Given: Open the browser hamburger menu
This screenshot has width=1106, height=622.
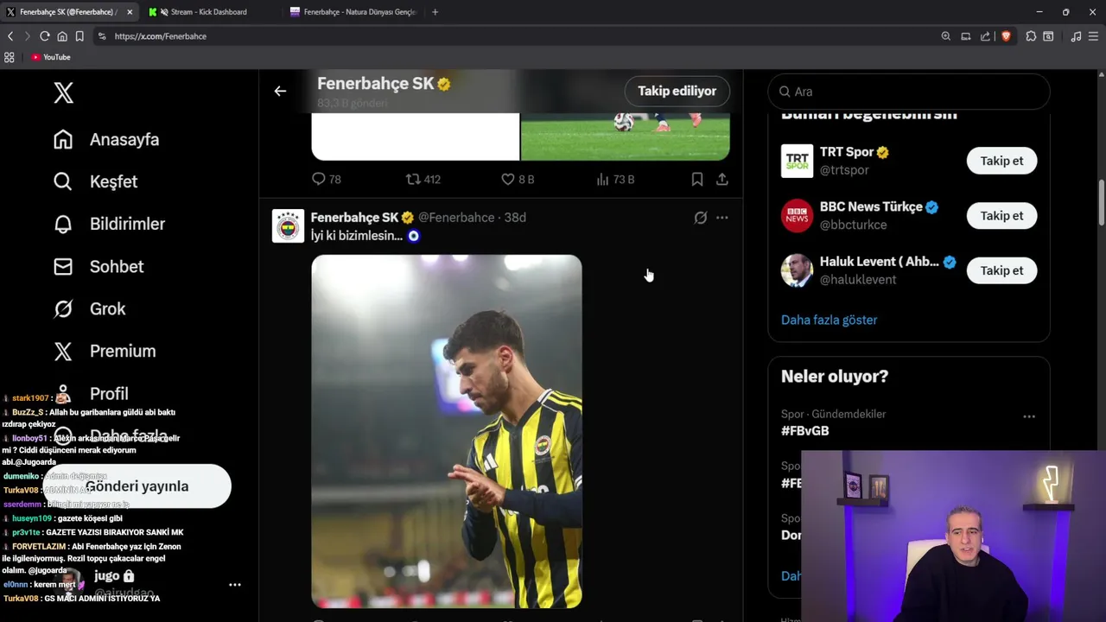Looking at the screenshot, I should tap(1095, 36).
